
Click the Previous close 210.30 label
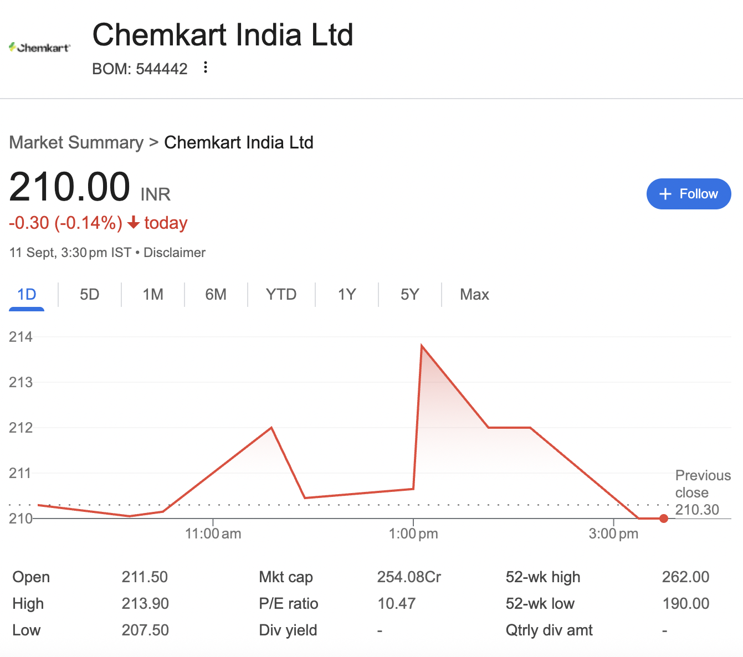(x=702, y=492)
